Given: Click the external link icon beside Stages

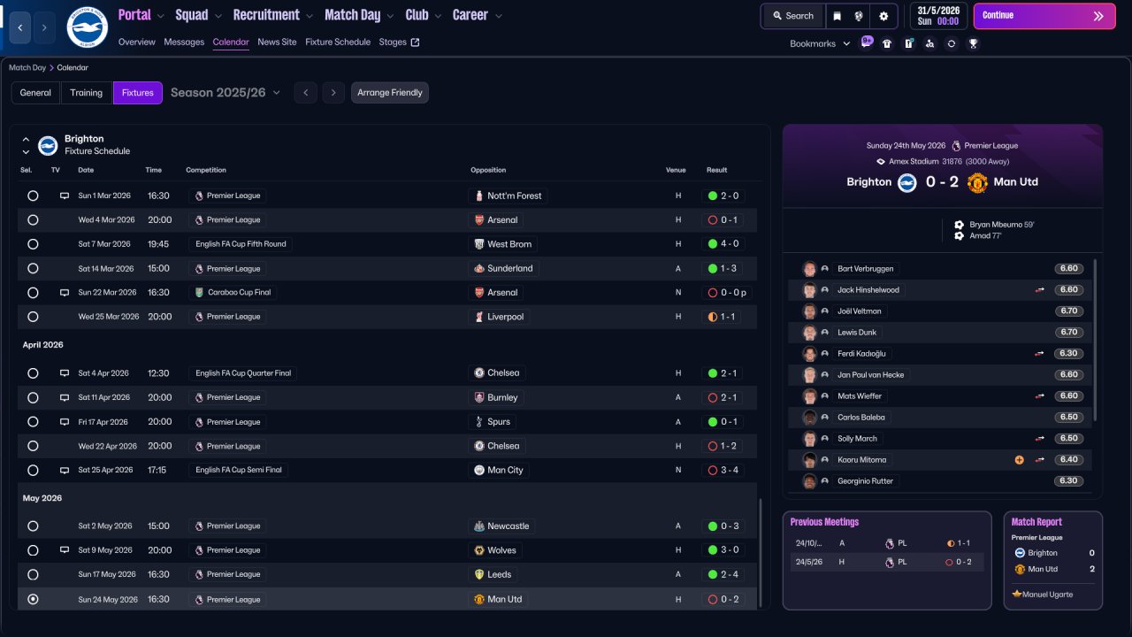Looking at the screenshot, I should point(416,42).
